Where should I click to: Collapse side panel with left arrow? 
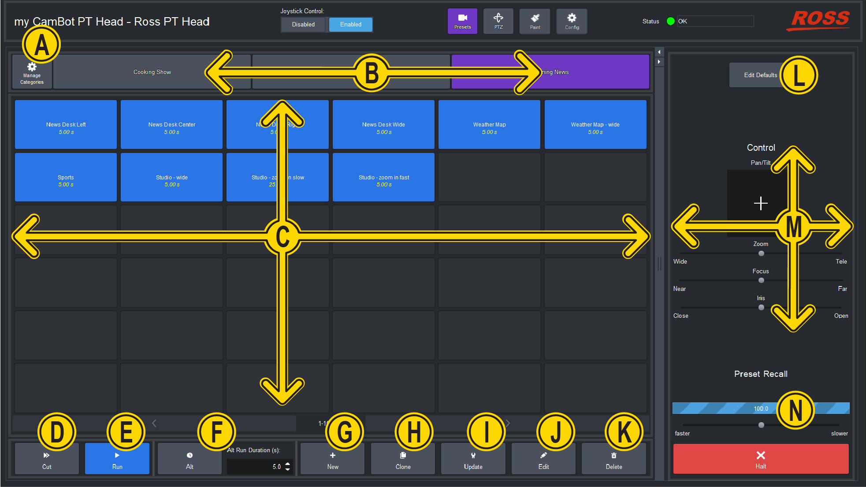pos(659,52)
